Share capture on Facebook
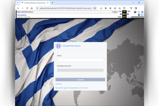 [139, 15]
